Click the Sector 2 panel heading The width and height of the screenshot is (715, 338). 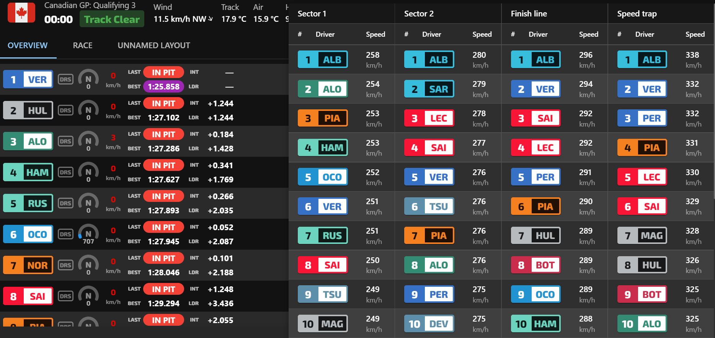point(419,14)
